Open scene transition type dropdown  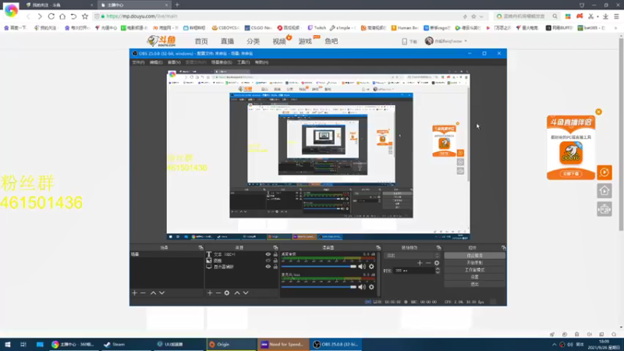coord(413,256)
